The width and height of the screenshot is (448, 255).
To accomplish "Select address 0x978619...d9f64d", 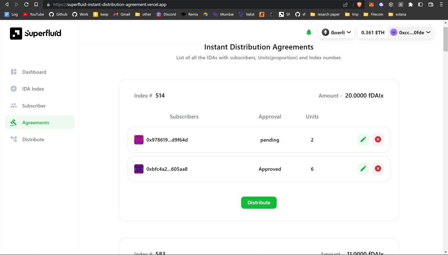I will pyautogui.click(x=167, y=140).
